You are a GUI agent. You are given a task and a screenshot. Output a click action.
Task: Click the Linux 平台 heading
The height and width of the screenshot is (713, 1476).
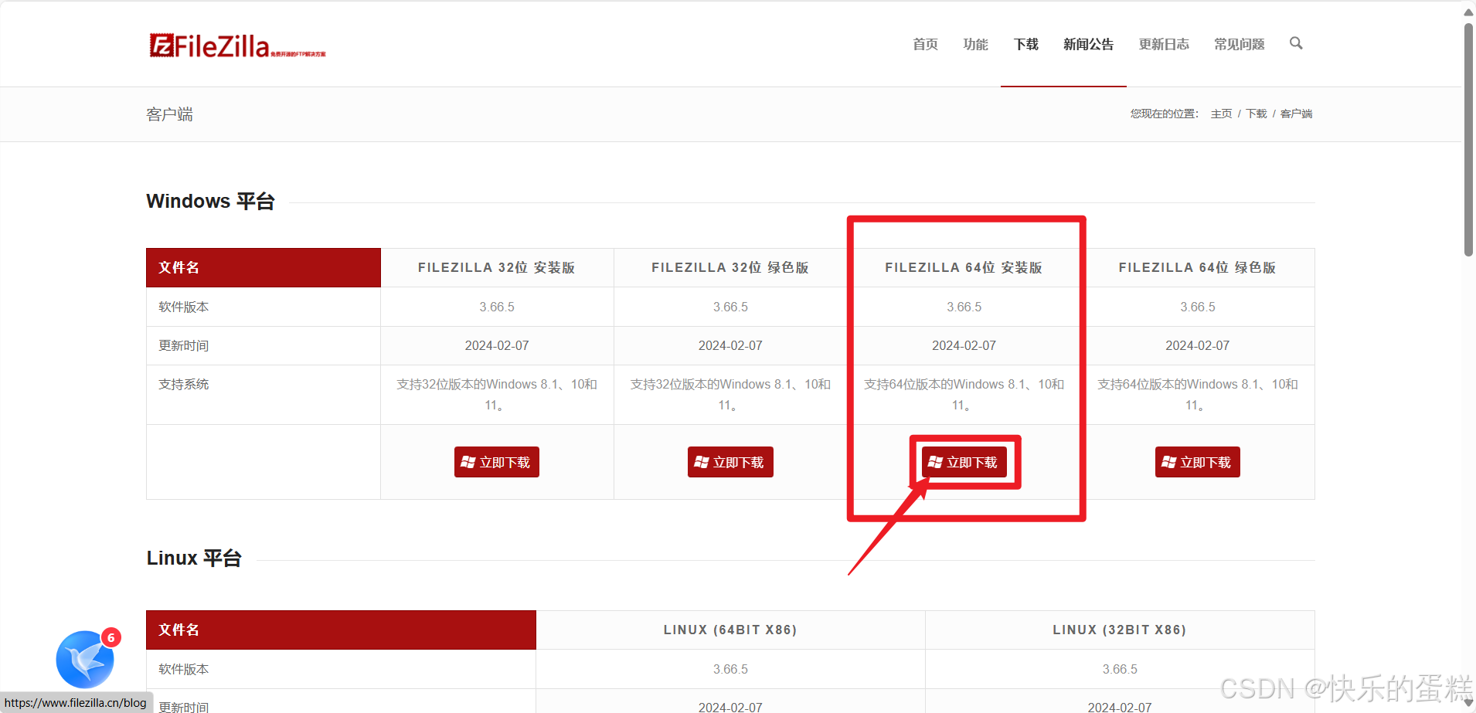[194, 558]
